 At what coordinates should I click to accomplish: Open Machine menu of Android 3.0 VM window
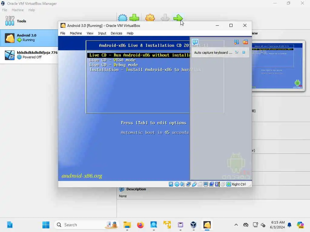(x=76, y=33)
